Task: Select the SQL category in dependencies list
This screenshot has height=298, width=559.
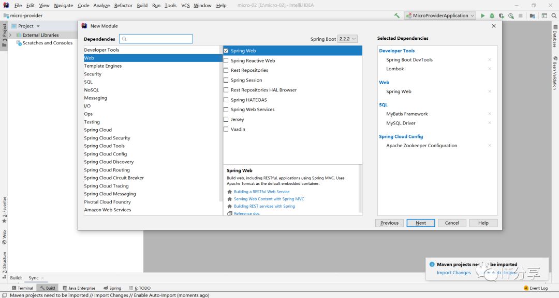Action: (x=153, y=82)
